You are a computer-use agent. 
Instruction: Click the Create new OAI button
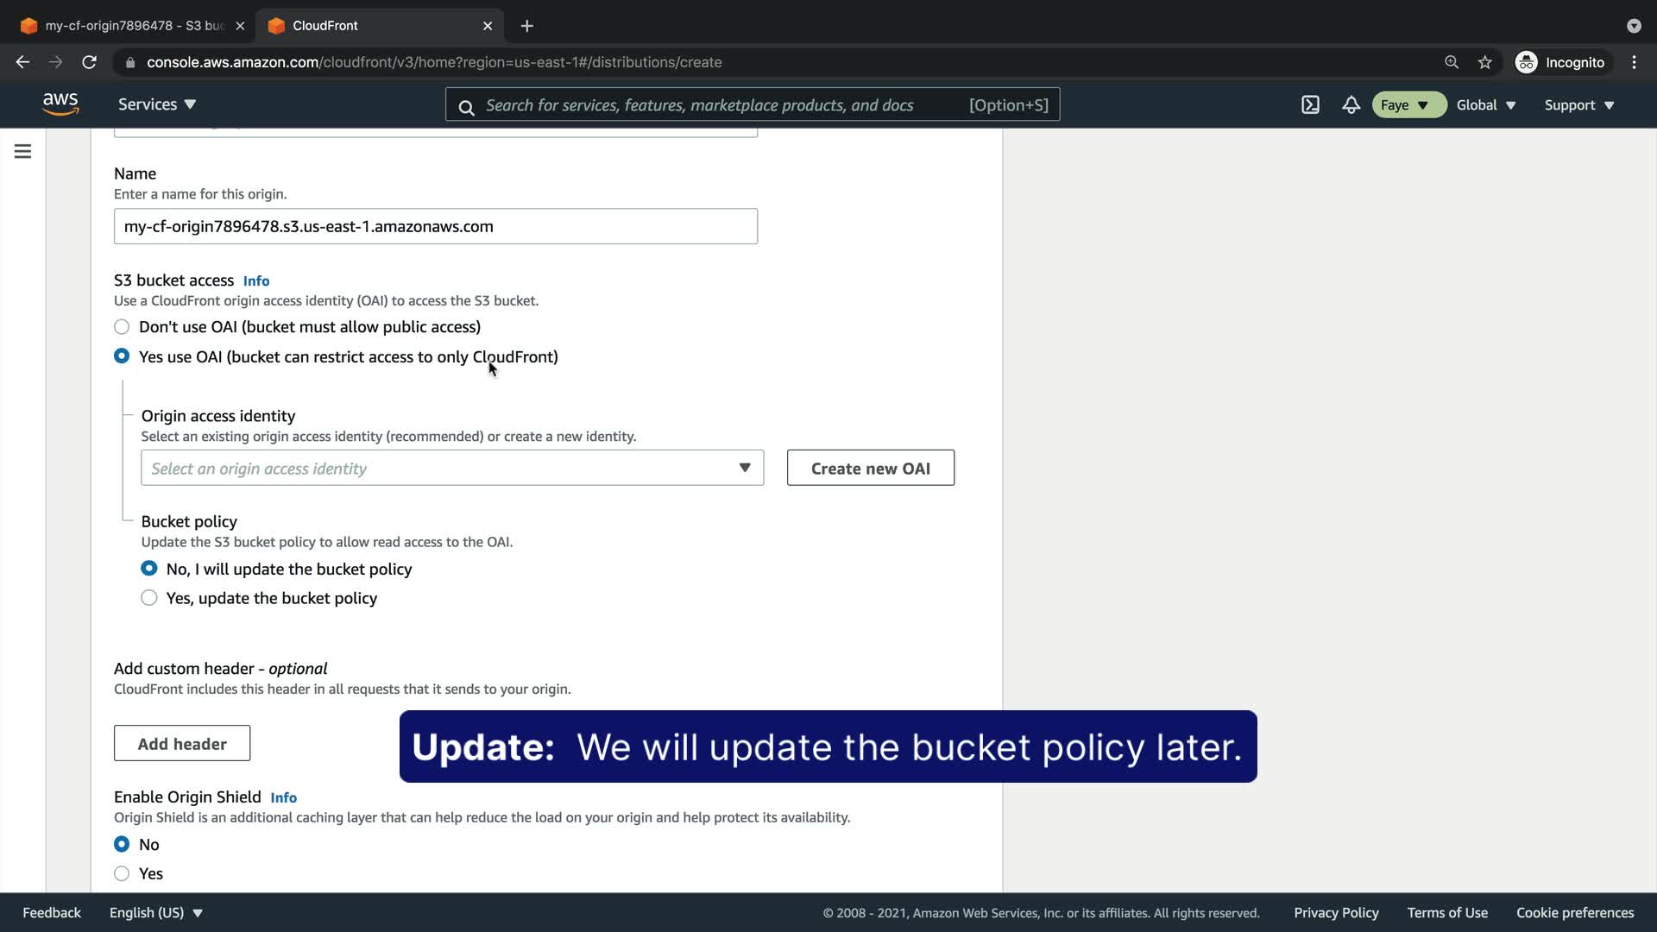870,468
